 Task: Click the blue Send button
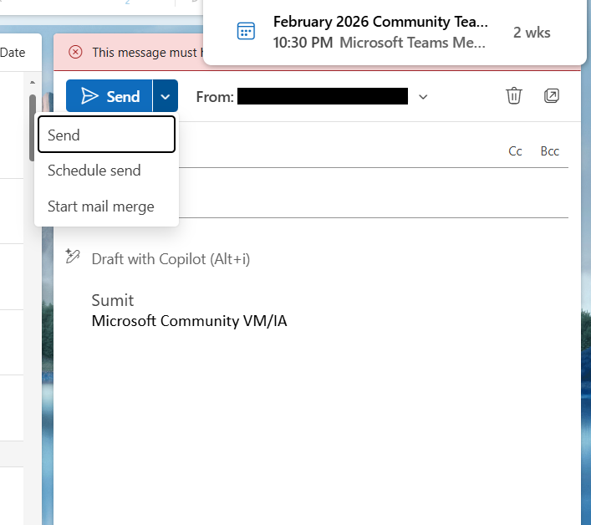point(109,96)
